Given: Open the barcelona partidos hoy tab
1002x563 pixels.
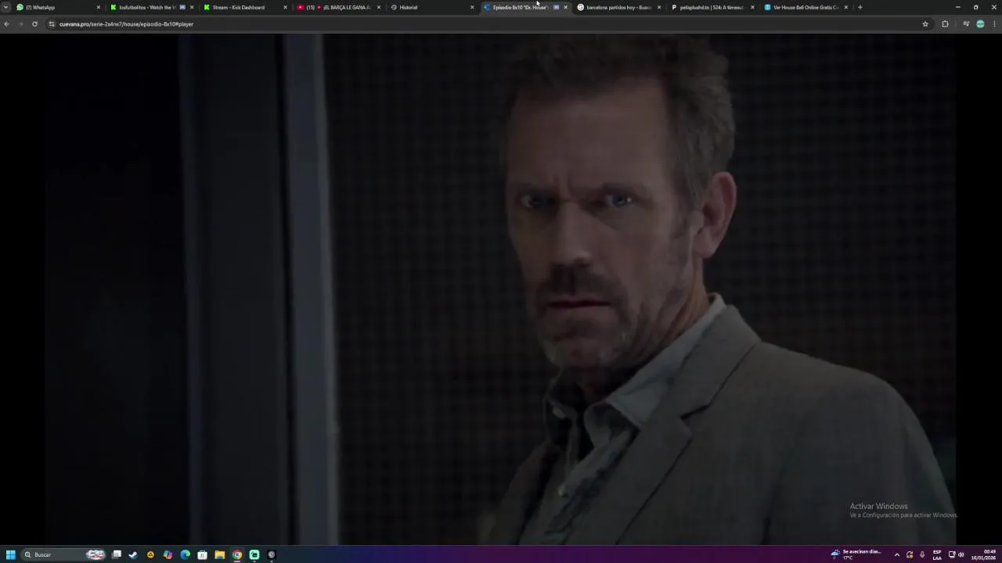Looking at the screenshot, I should coord(618,7).
